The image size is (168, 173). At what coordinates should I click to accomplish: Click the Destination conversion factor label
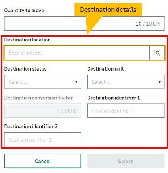pos(38,98)
